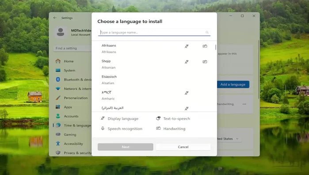Select Afrikaans from the language list

pyautogui.click(x=154, y=49)
